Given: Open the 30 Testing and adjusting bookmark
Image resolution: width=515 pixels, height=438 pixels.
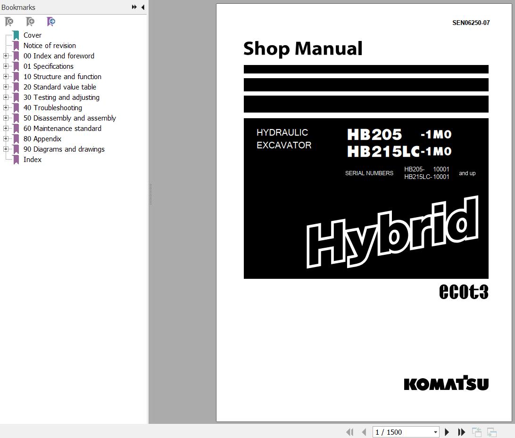Looking at the screenshot, I should tap(61, 97).
